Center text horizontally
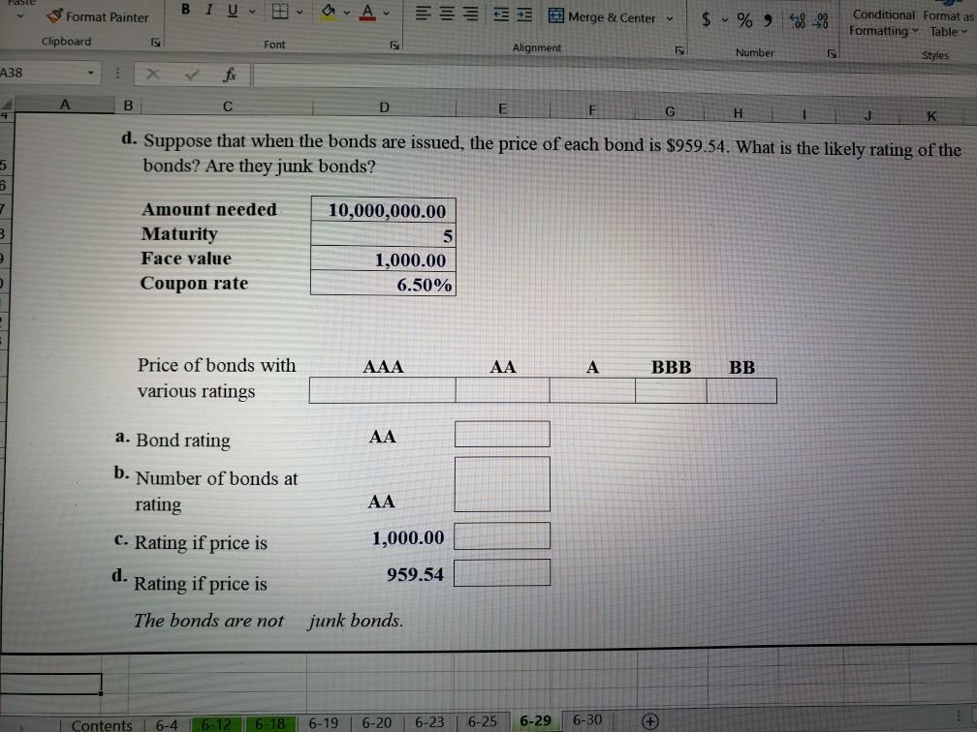Viewport: 977px width, 732px height. pyautogui.click(x=447, y=14)
